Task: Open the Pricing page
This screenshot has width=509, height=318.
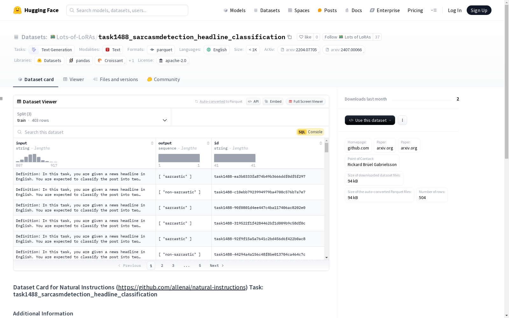Action: pos(415,10)
